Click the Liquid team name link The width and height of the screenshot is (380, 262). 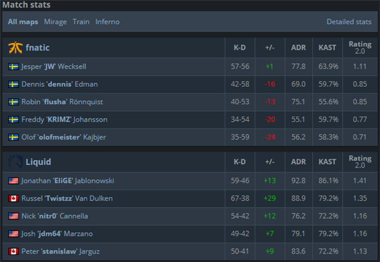click(38, 162)
